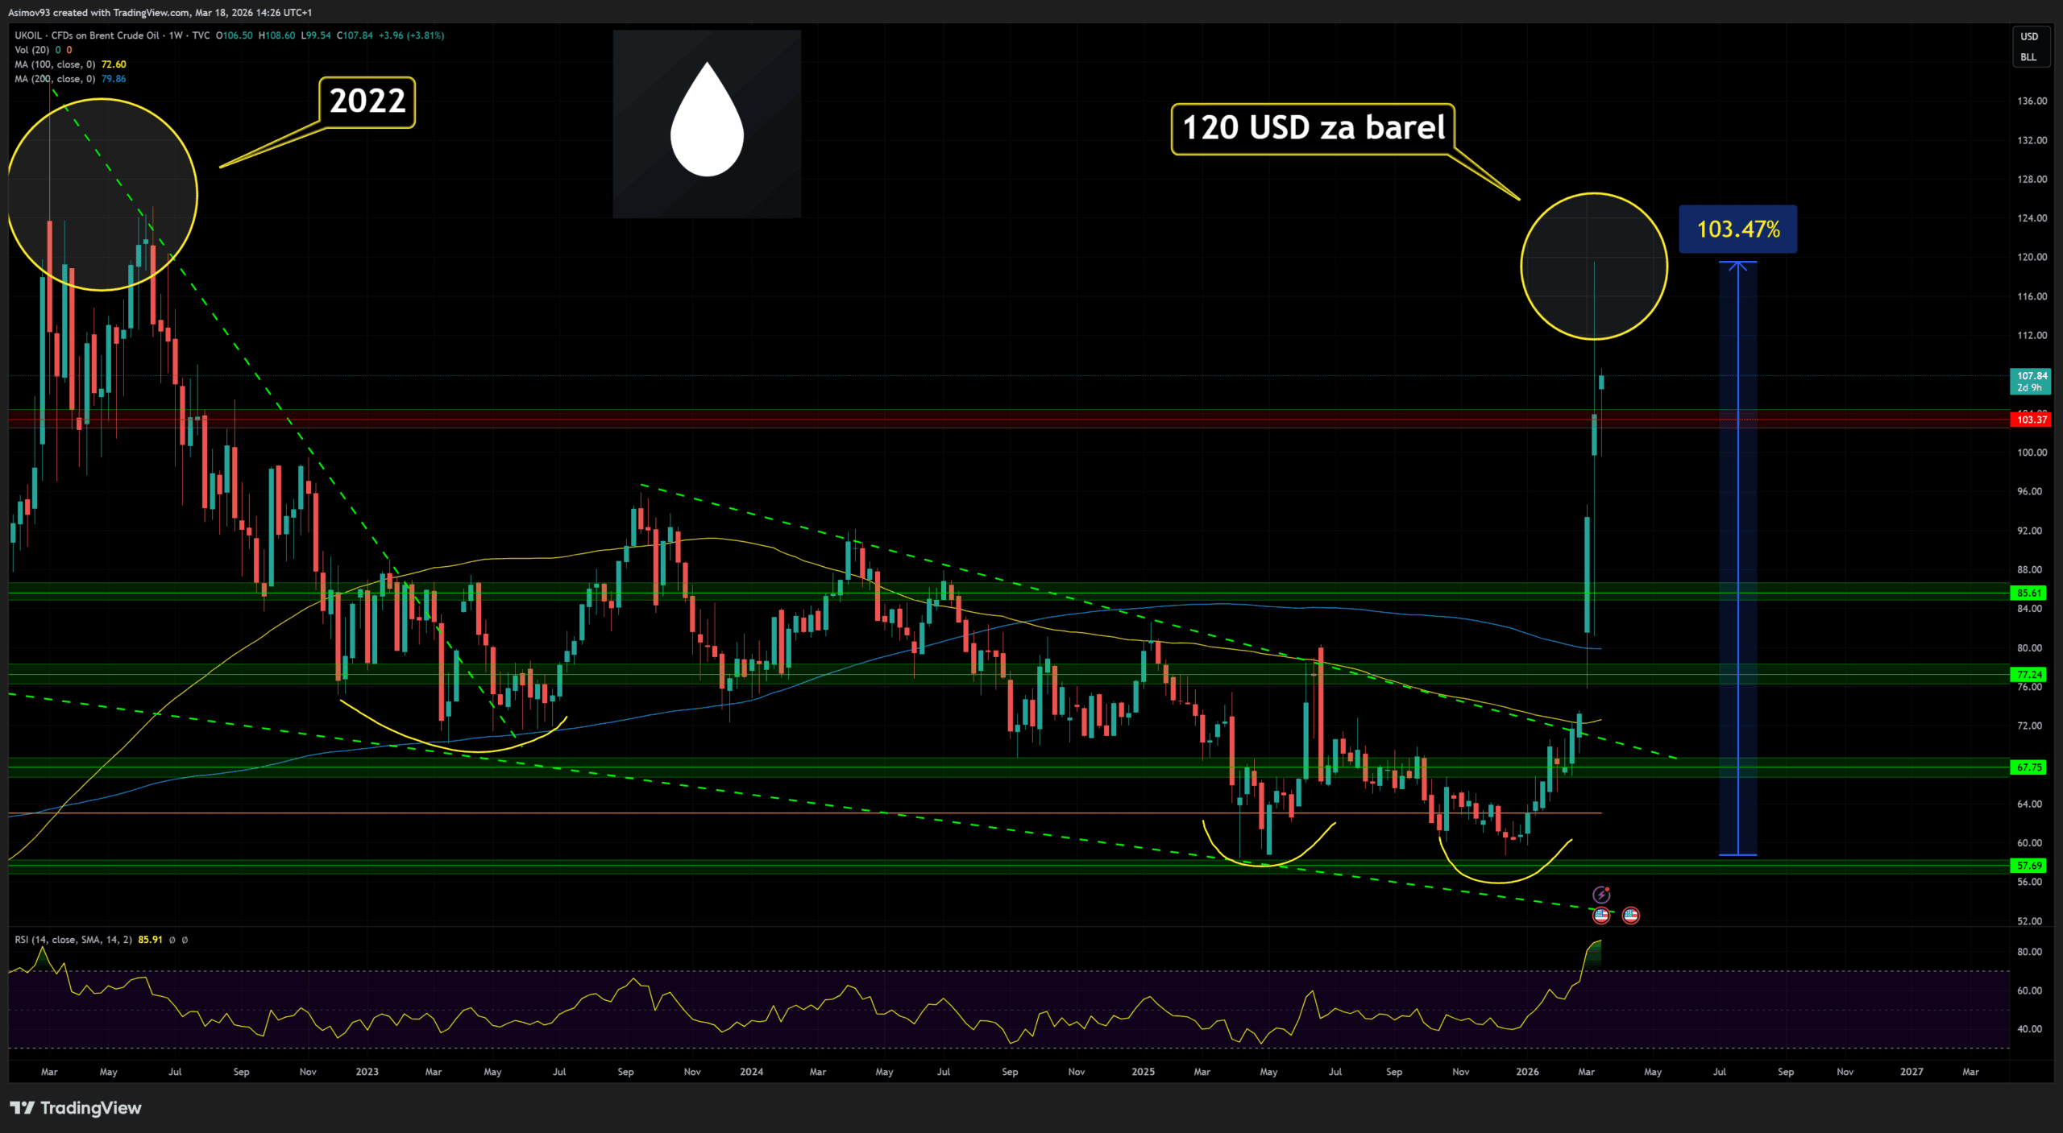Screen dimensions: 2063x1133
Task: Open the left US flag economic event
Action: [1601, 915]
